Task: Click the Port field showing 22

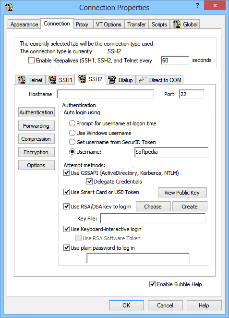Action: (192, 94)
